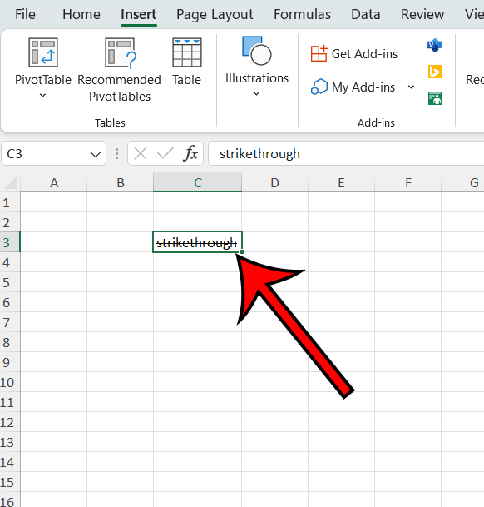The image size is (484, 507).
Task: Select row 1 header
Action: click(x=10, y=203)
